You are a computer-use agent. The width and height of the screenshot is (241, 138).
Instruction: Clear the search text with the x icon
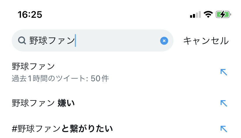164,41
